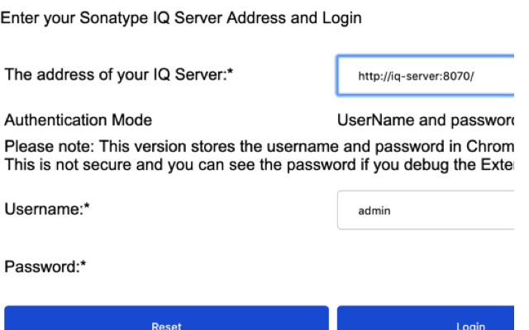Click the 'Password:*' label

coord(45,266)
